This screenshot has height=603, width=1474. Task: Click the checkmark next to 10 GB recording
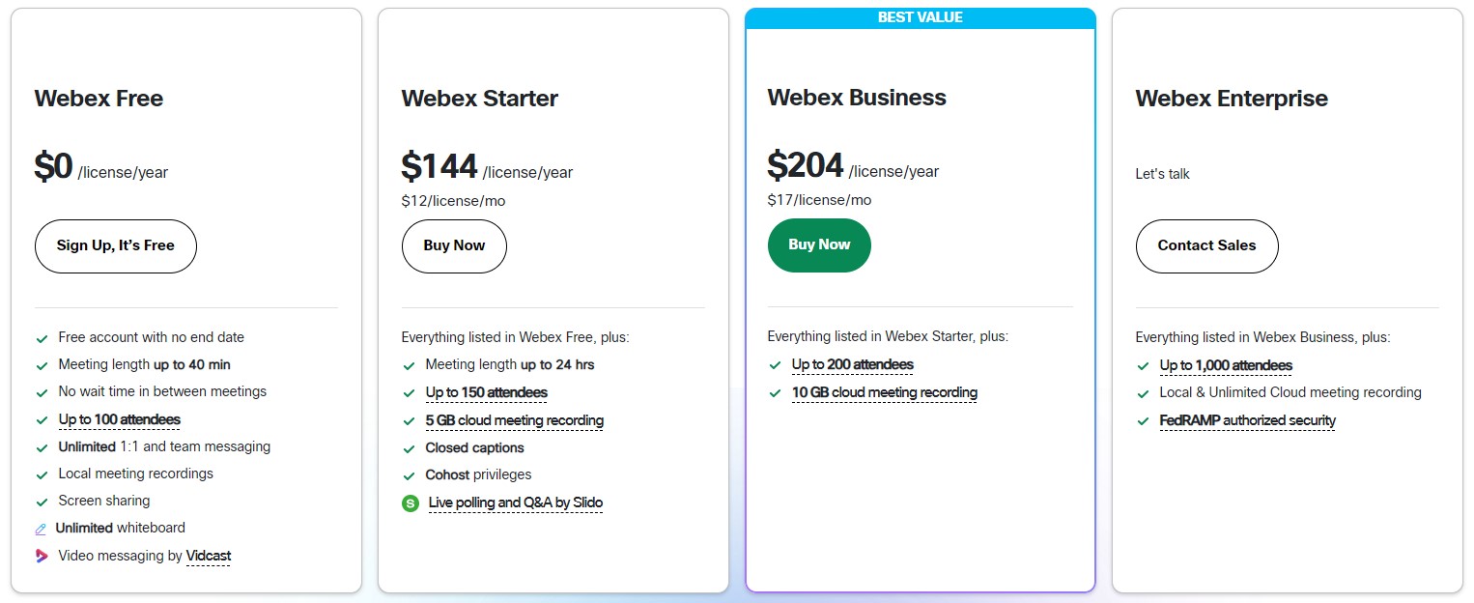pos(775,393)
